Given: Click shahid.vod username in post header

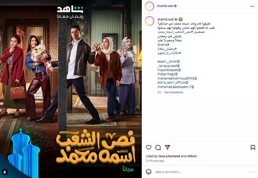Looking at the screenshot, I should coord(165,6).
